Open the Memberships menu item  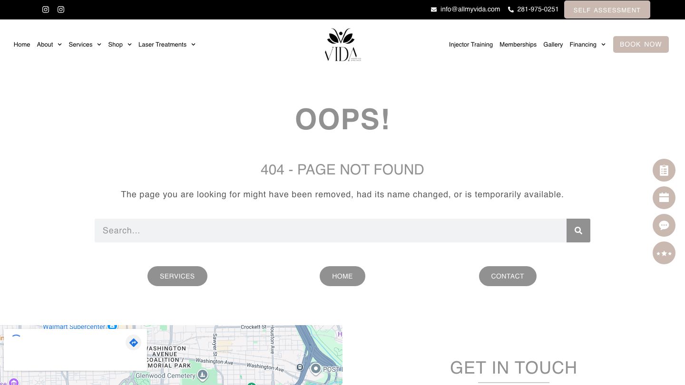pos(518,45)
